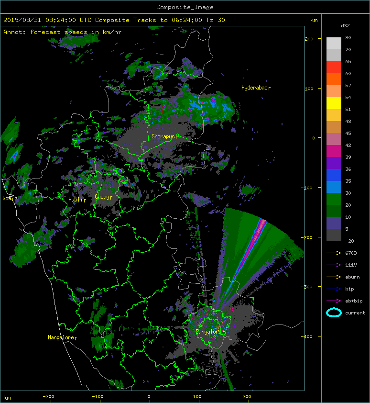Click the km label at top right
This screenshot has height=403, width=370.
point(314,20)
